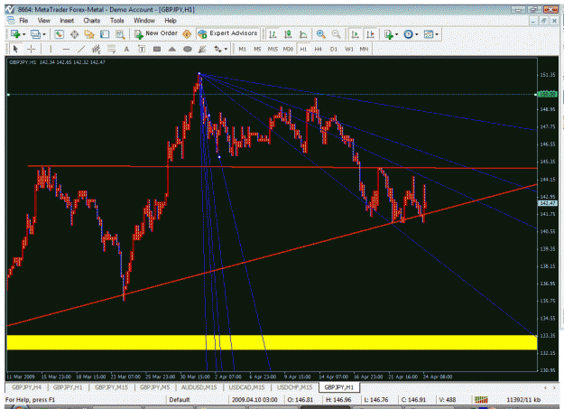Open the MetaEditor diamond icon

pos(187,34)
